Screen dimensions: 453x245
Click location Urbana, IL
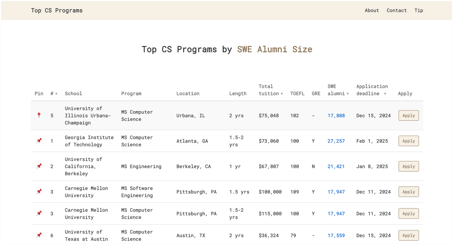coord(190,115)
